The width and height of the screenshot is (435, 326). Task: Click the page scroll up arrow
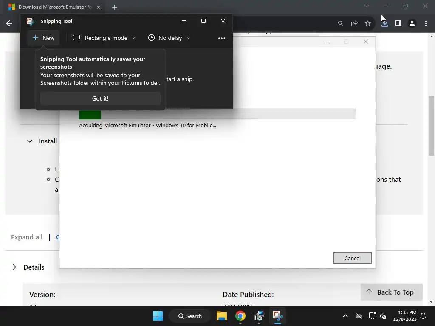coord(431,37)
